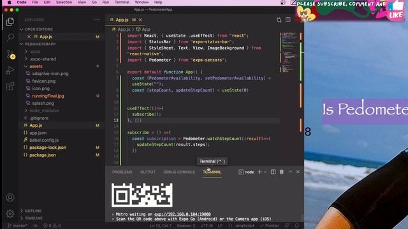
Task: Open the Go menu
Action: 94,3
